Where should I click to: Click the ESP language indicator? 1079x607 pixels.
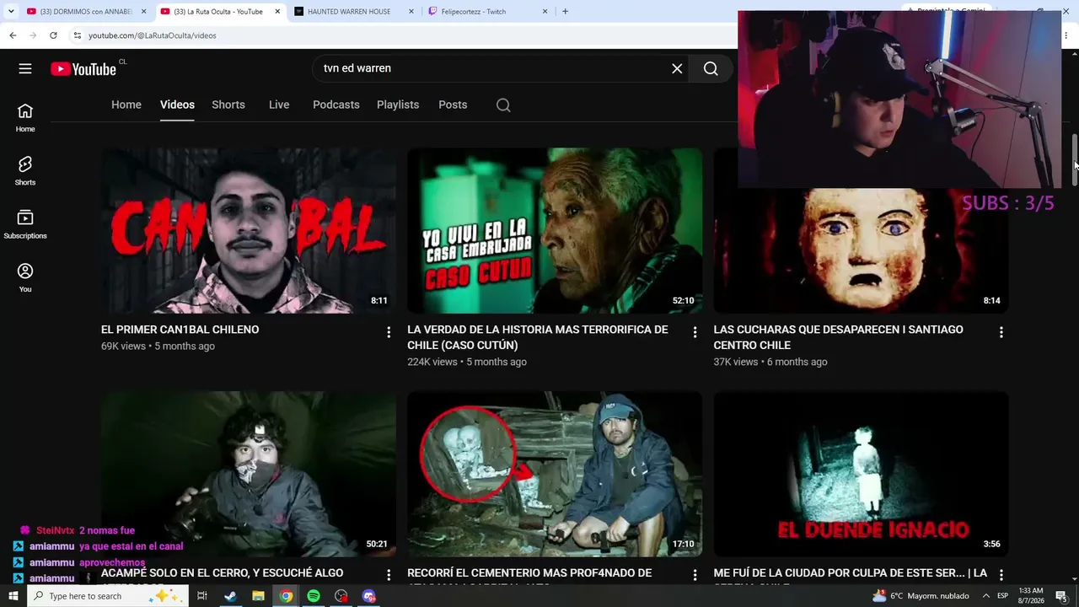(x=1002, y=596)
